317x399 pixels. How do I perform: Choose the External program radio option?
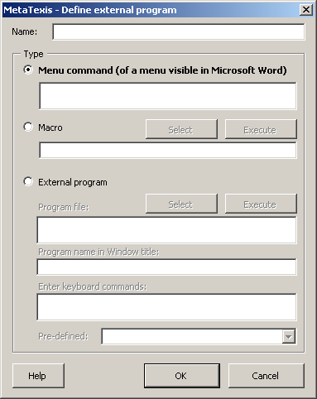point(28,181)
